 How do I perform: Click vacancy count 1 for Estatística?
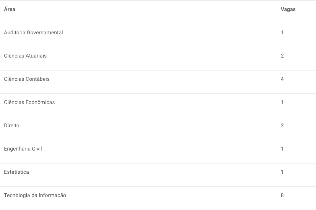(x=282, y=172)
